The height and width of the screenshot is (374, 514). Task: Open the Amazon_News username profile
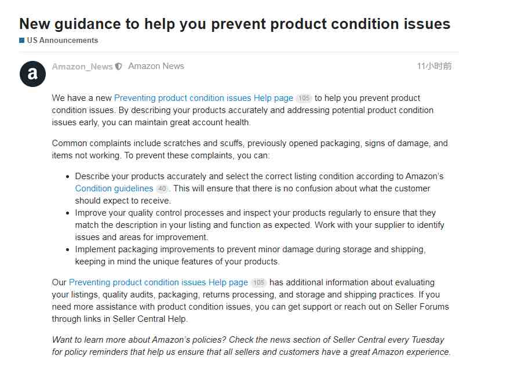point(82,67)
